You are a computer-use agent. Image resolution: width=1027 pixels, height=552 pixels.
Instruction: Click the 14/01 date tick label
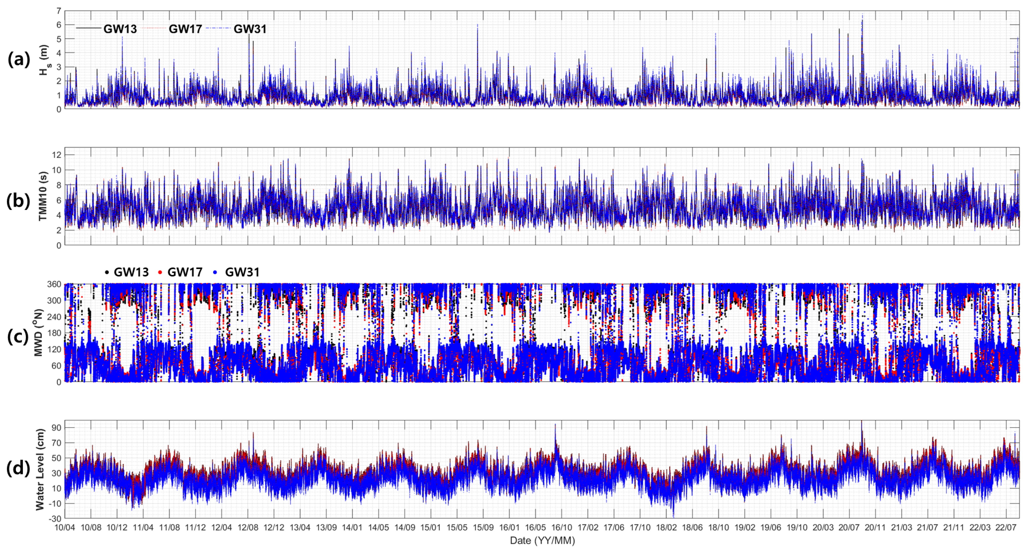(x=352, y=527)
